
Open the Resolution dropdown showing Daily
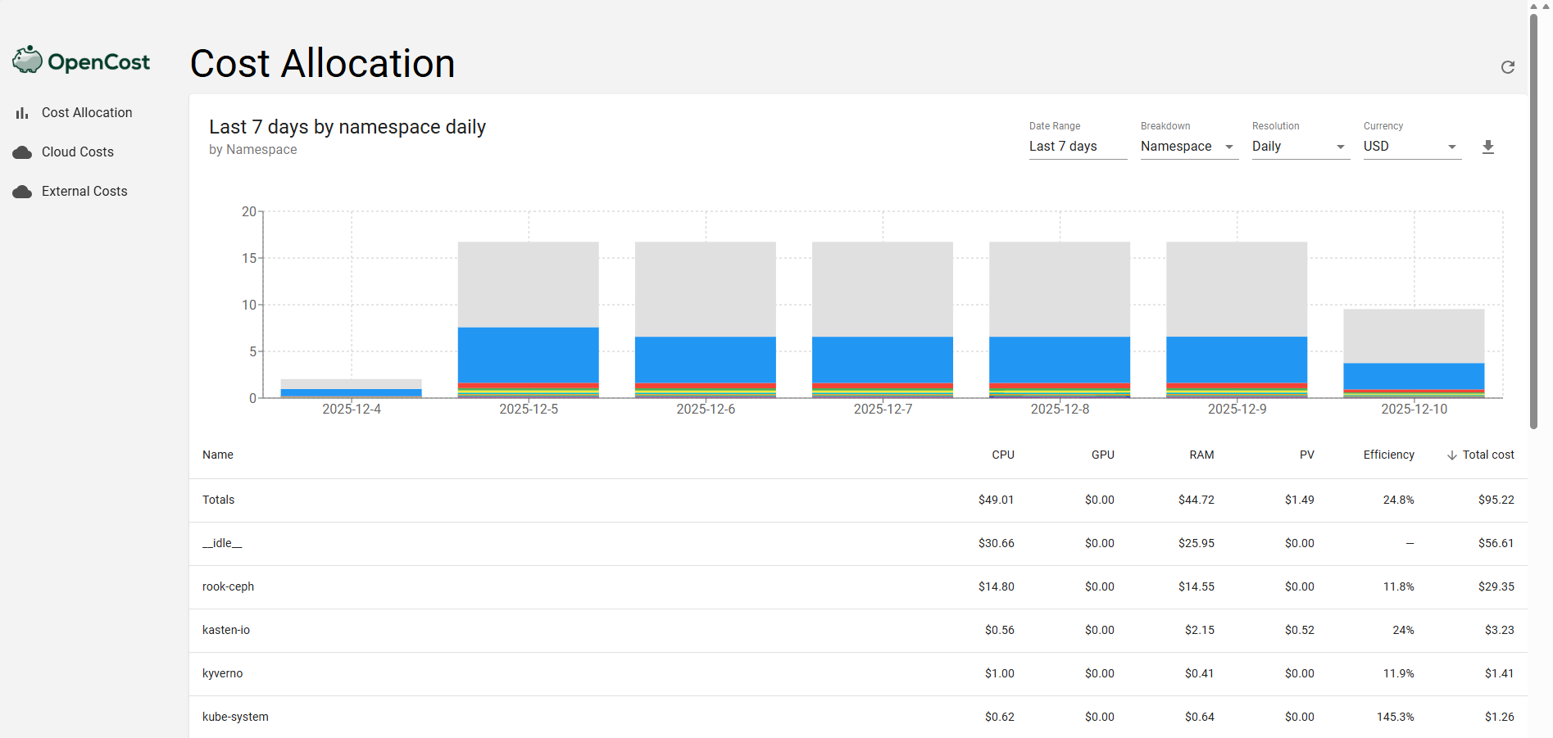click(x=1340, y=147)
